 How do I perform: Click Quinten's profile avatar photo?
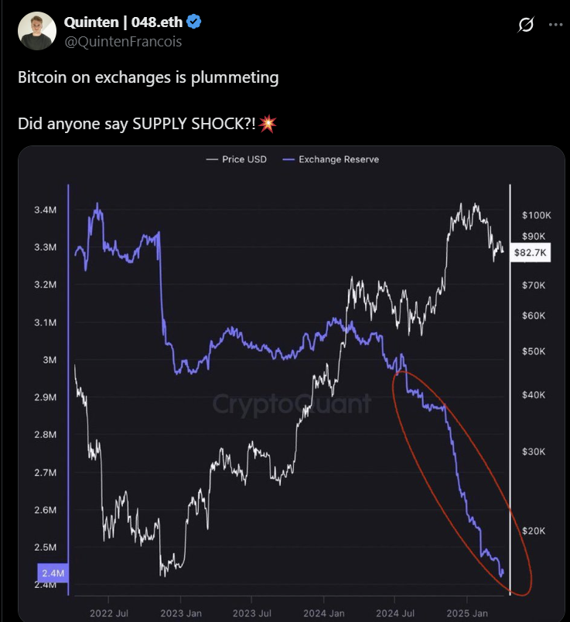37,32
